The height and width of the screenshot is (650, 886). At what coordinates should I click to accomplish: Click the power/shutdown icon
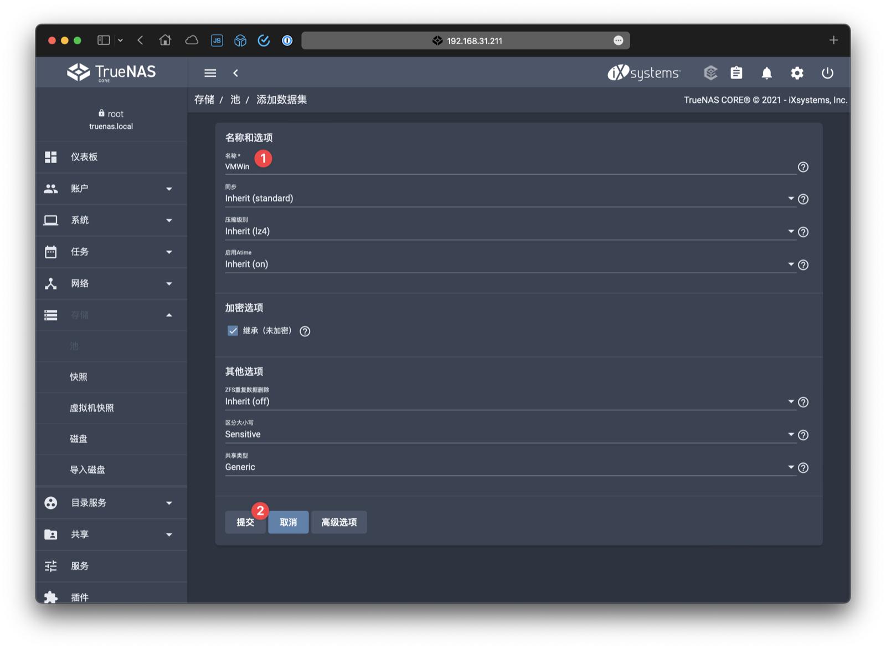[x=827, y=72]
